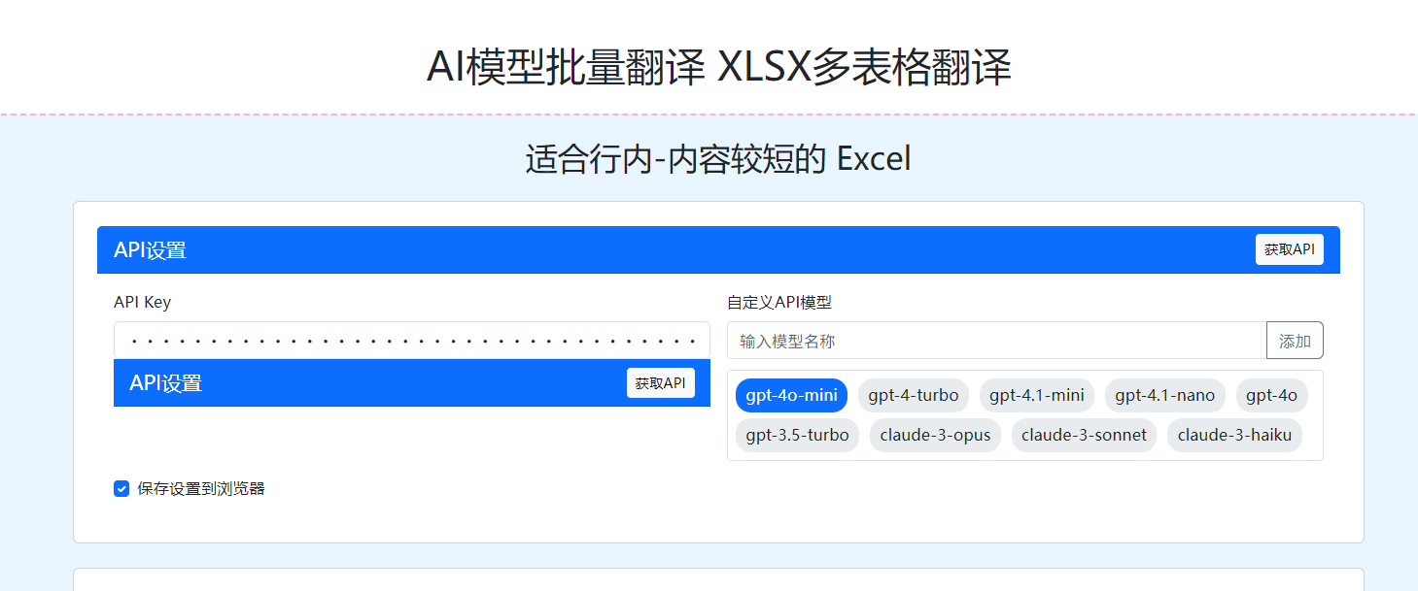Click the 添加 button
Screen dimensions: 1418x591
(1295, 341)
